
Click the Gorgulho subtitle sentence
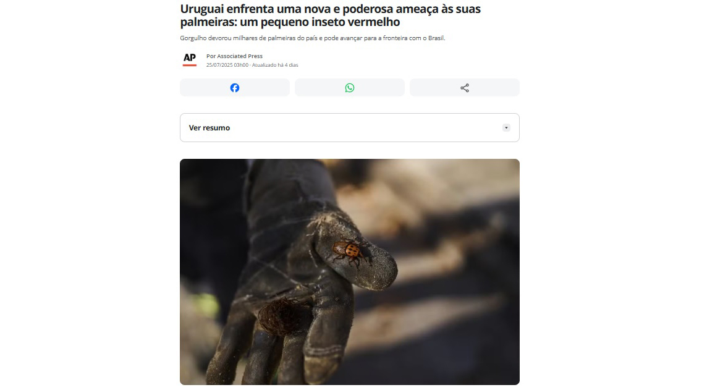pyautogui.click(x=313, y=38)
